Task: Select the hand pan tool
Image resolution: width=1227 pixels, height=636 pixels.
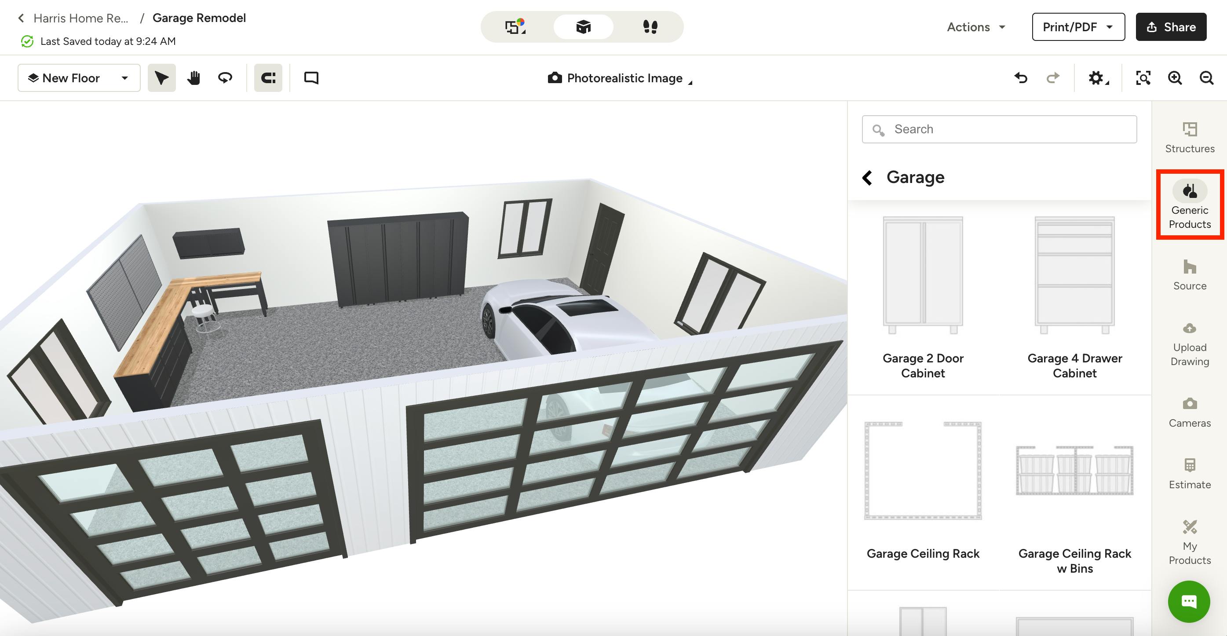Action: click(194, 78)
